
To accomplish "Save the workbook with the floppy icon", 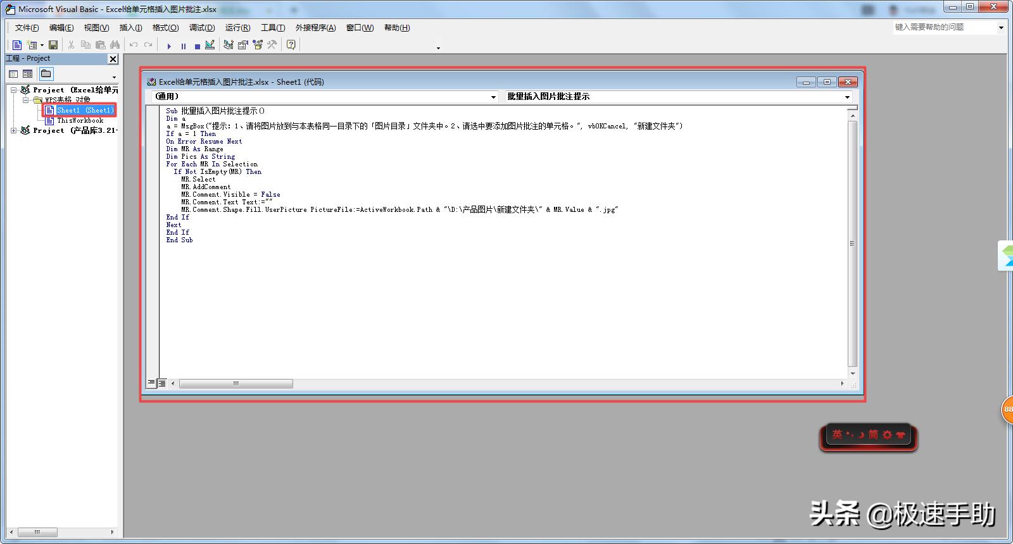I will [x=53, y=45].
